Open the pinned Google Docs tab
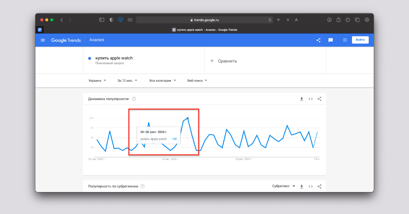Image resolution: width=409 pixels, height=214 pixels. click(40, 30)
